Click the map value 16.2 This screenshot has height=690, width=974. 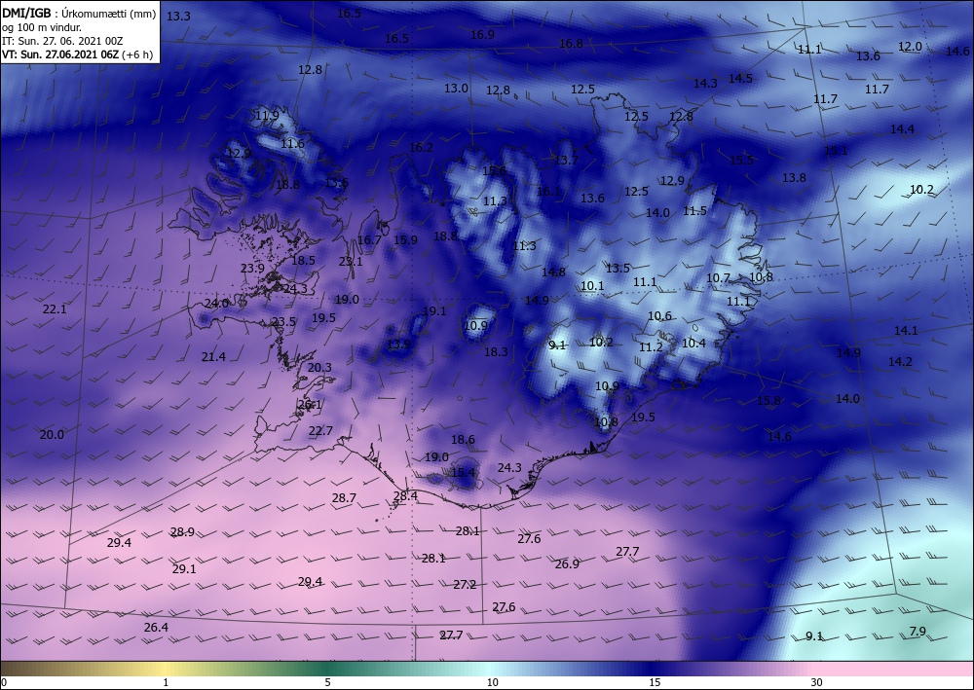tap(421, 148)
